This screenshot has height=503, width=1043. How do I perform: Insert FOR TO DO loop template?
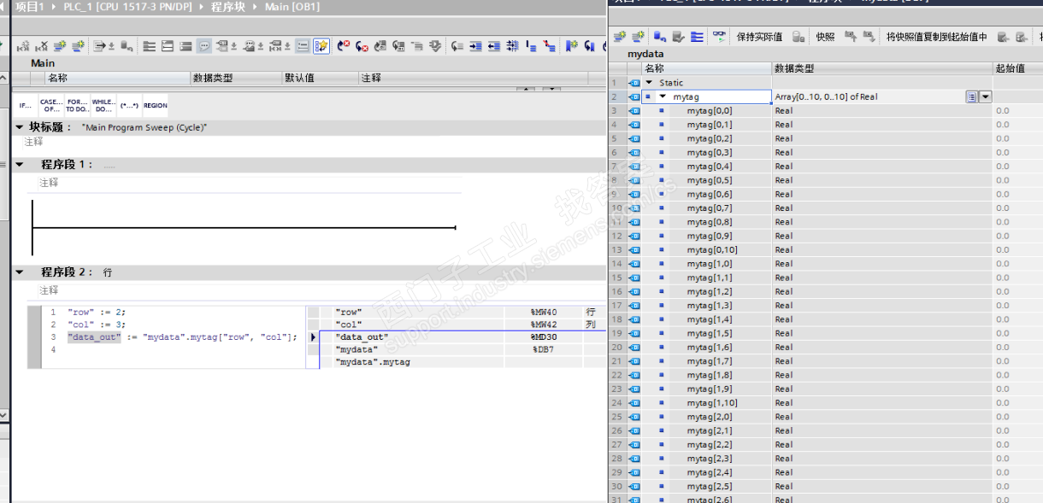click(x=78, y=106)
